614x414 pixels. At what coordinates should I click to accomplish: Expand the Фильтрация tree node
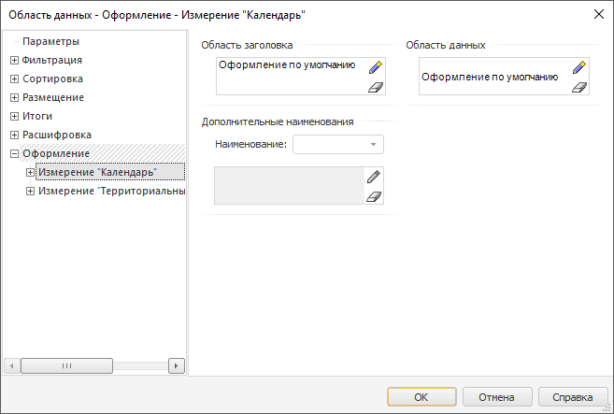14,60
